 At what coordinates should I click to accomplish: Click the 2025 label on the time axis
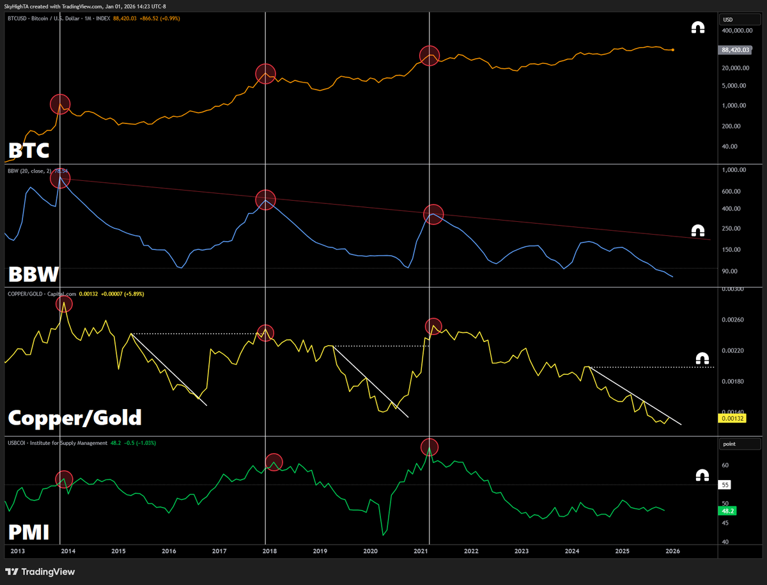coord(623,550)
